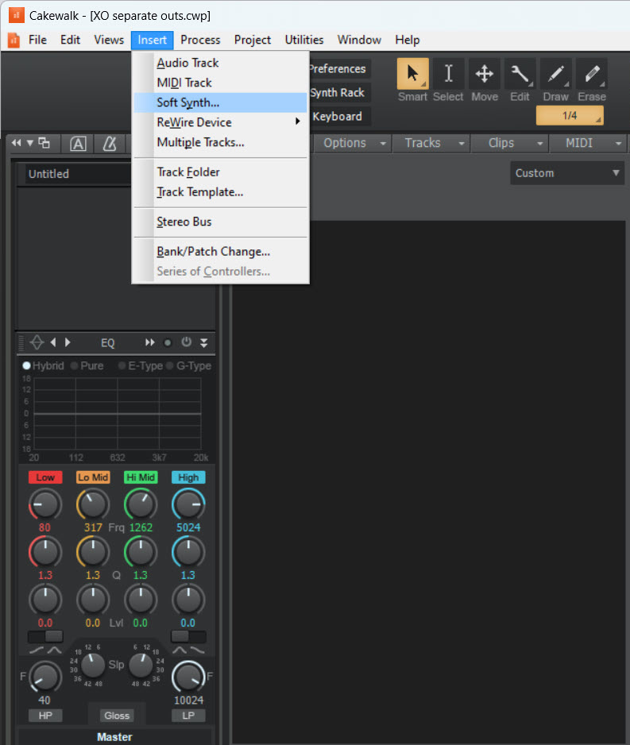This screenshot has height=745, width=630.
Task: Open the File menu
Action: [37, 40]
